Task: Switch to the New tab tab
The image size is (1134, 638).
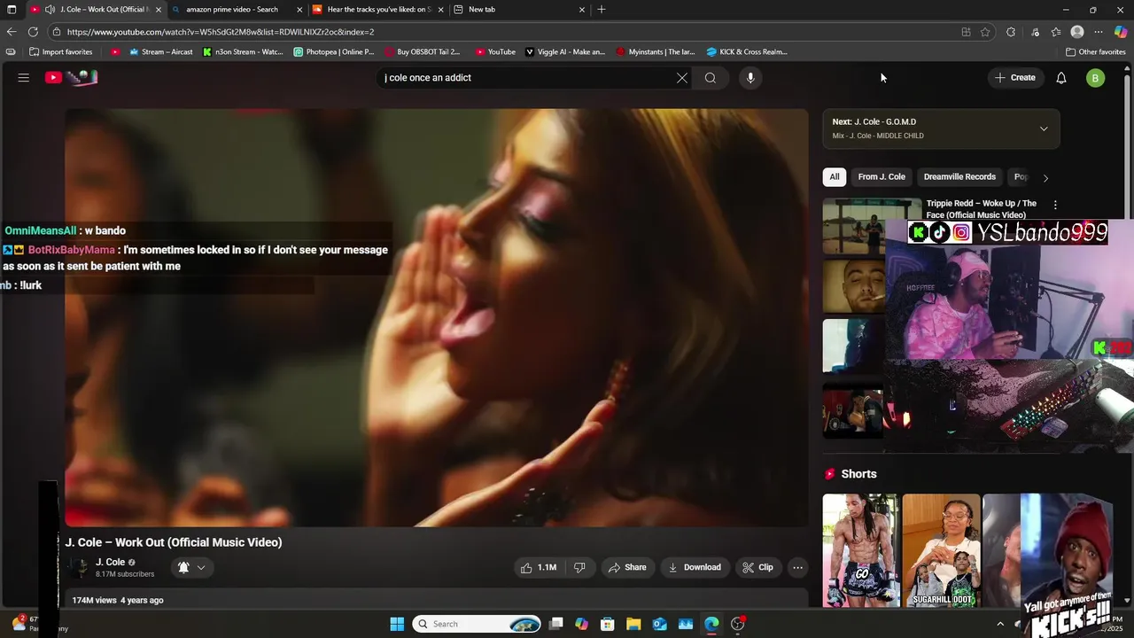Action: coord(518,10)
